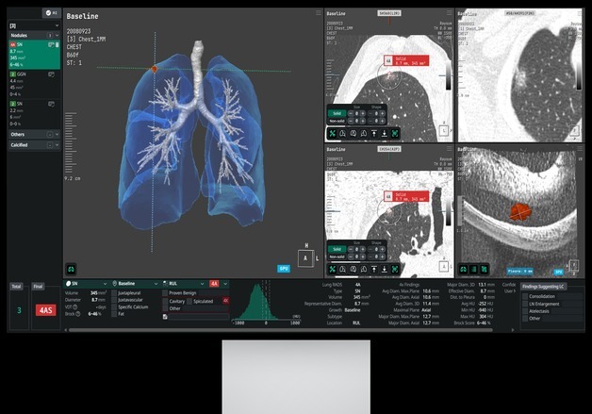Click the blue GPU badge in 3D view
This screenshot has width=592, height=414.
tap(283, 268)
